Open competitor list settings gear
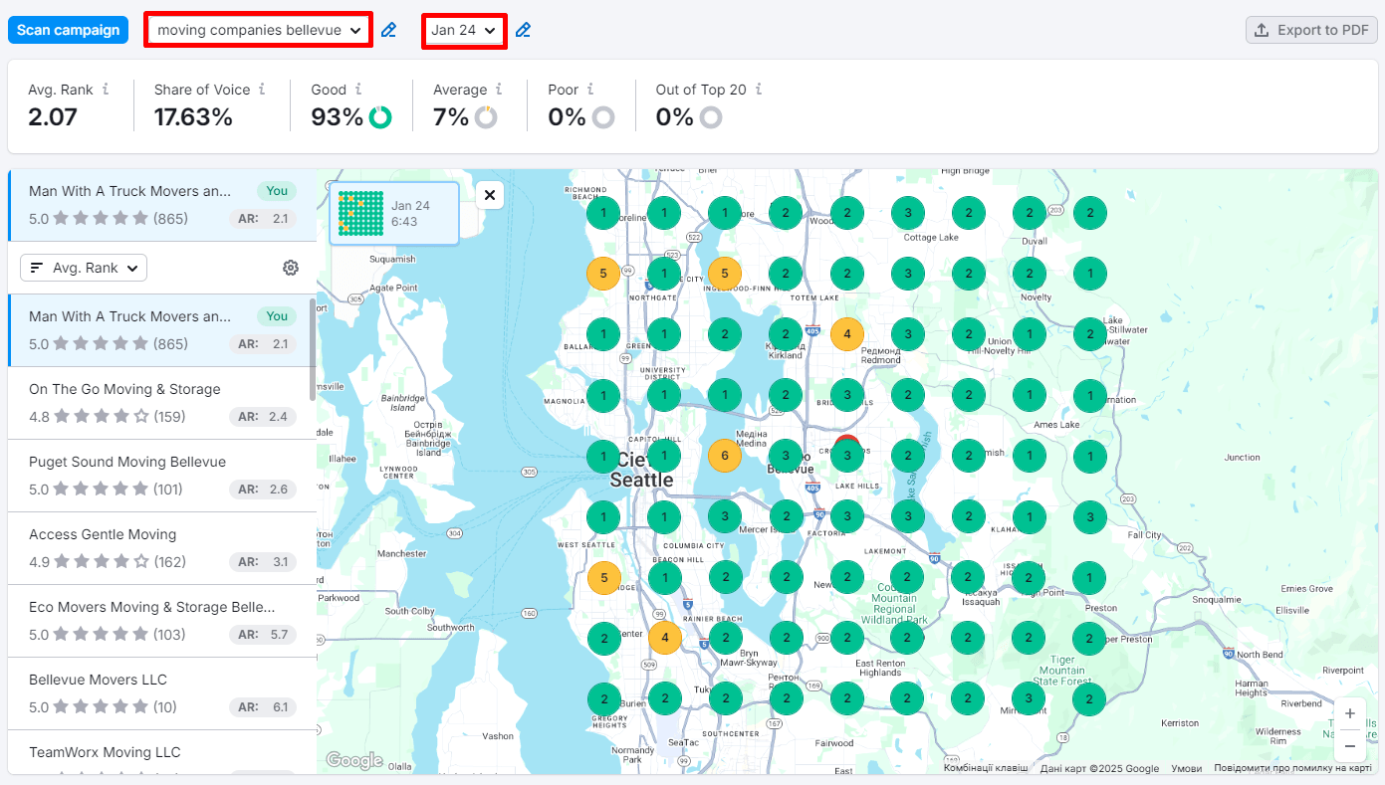 tap(291, 268)
